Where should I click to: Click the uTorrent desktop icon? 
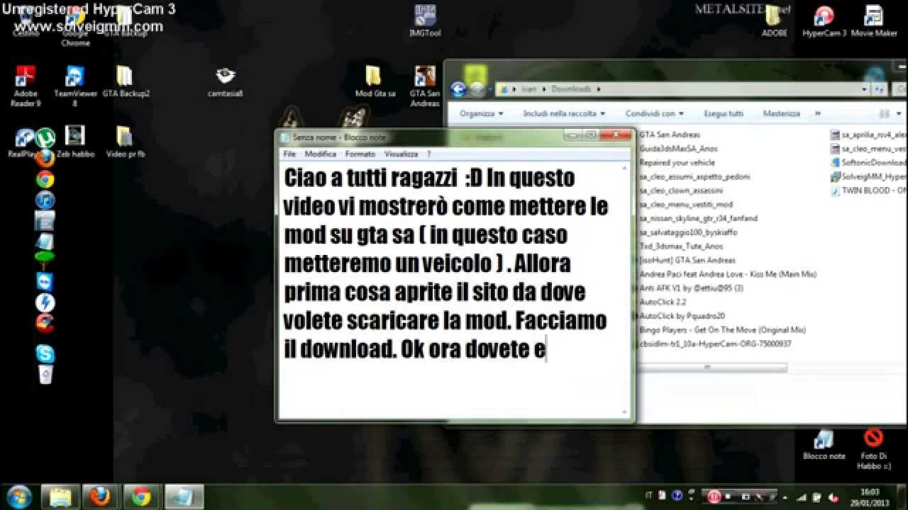point(45,137)
